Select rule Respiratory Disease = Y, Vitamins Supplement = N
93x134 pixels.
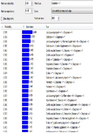(x=67, y=118)
